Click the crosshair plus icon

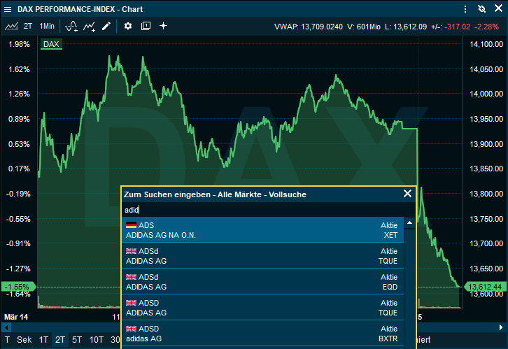point(163,26)
